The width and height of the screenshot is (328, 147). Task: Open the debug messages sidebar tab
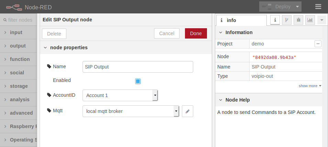click(x=298, y=20)
